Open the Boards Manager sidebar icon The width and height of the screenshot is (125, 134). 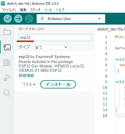click(7, 47)
